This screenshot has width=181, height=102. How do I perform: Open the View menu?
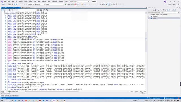[12, 1]
